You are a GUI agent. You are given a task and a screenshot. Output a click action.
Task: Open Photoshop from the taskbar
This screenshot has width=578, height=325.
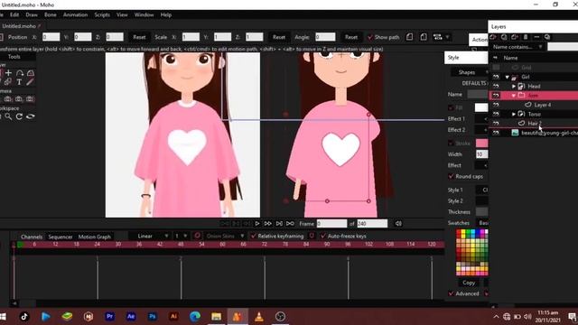153,316
